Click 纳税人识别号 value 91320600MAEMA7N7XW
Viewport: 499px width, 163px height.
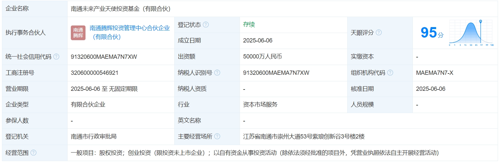pos(276,73)
